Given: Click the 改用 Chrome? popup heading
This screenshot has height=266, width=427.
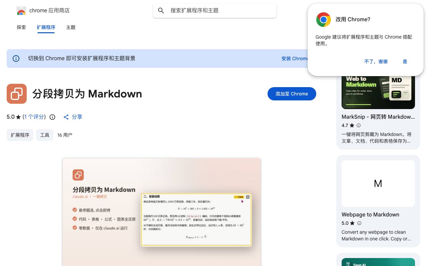Looking at the screenshot, I should pos(353,20).
